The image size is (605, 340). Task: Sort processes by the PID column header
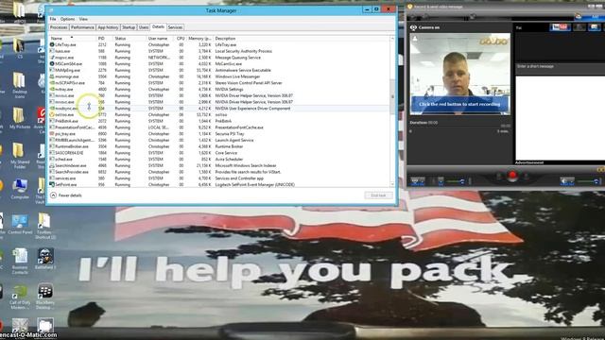(x=104, y=38)
